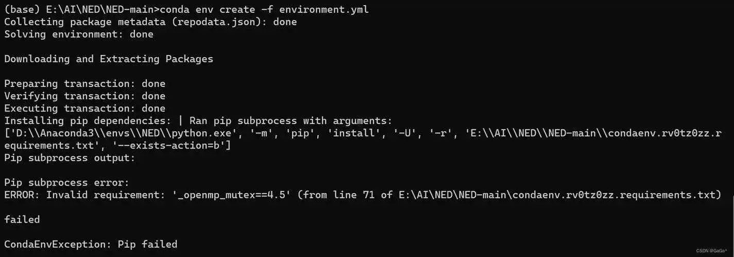Click the 'failed' status line

(x=22, y=219)
